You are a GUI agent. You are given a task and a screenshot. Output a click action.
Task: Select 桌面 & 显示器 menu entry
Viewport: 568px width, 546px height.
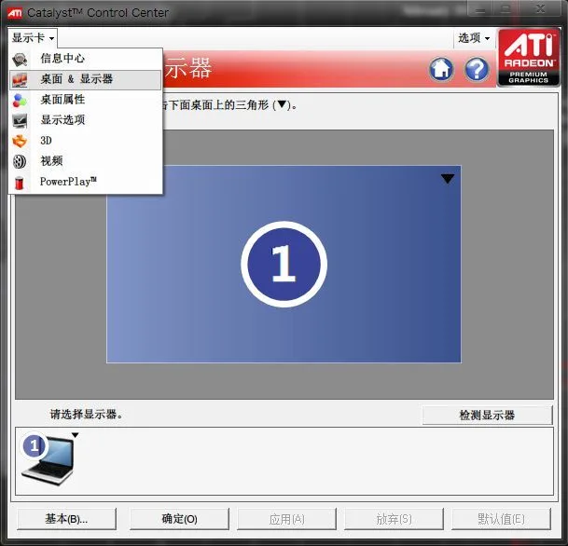[86, 79]
